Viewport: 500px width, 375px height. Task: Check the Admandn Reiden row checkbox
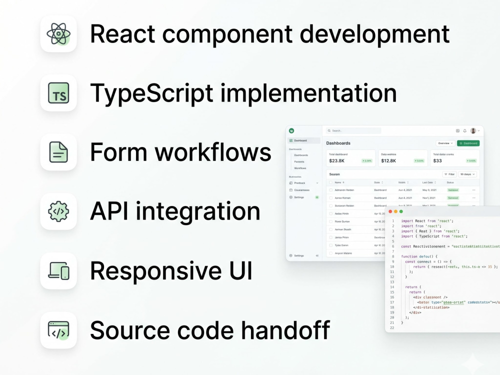tap(330, 190)
